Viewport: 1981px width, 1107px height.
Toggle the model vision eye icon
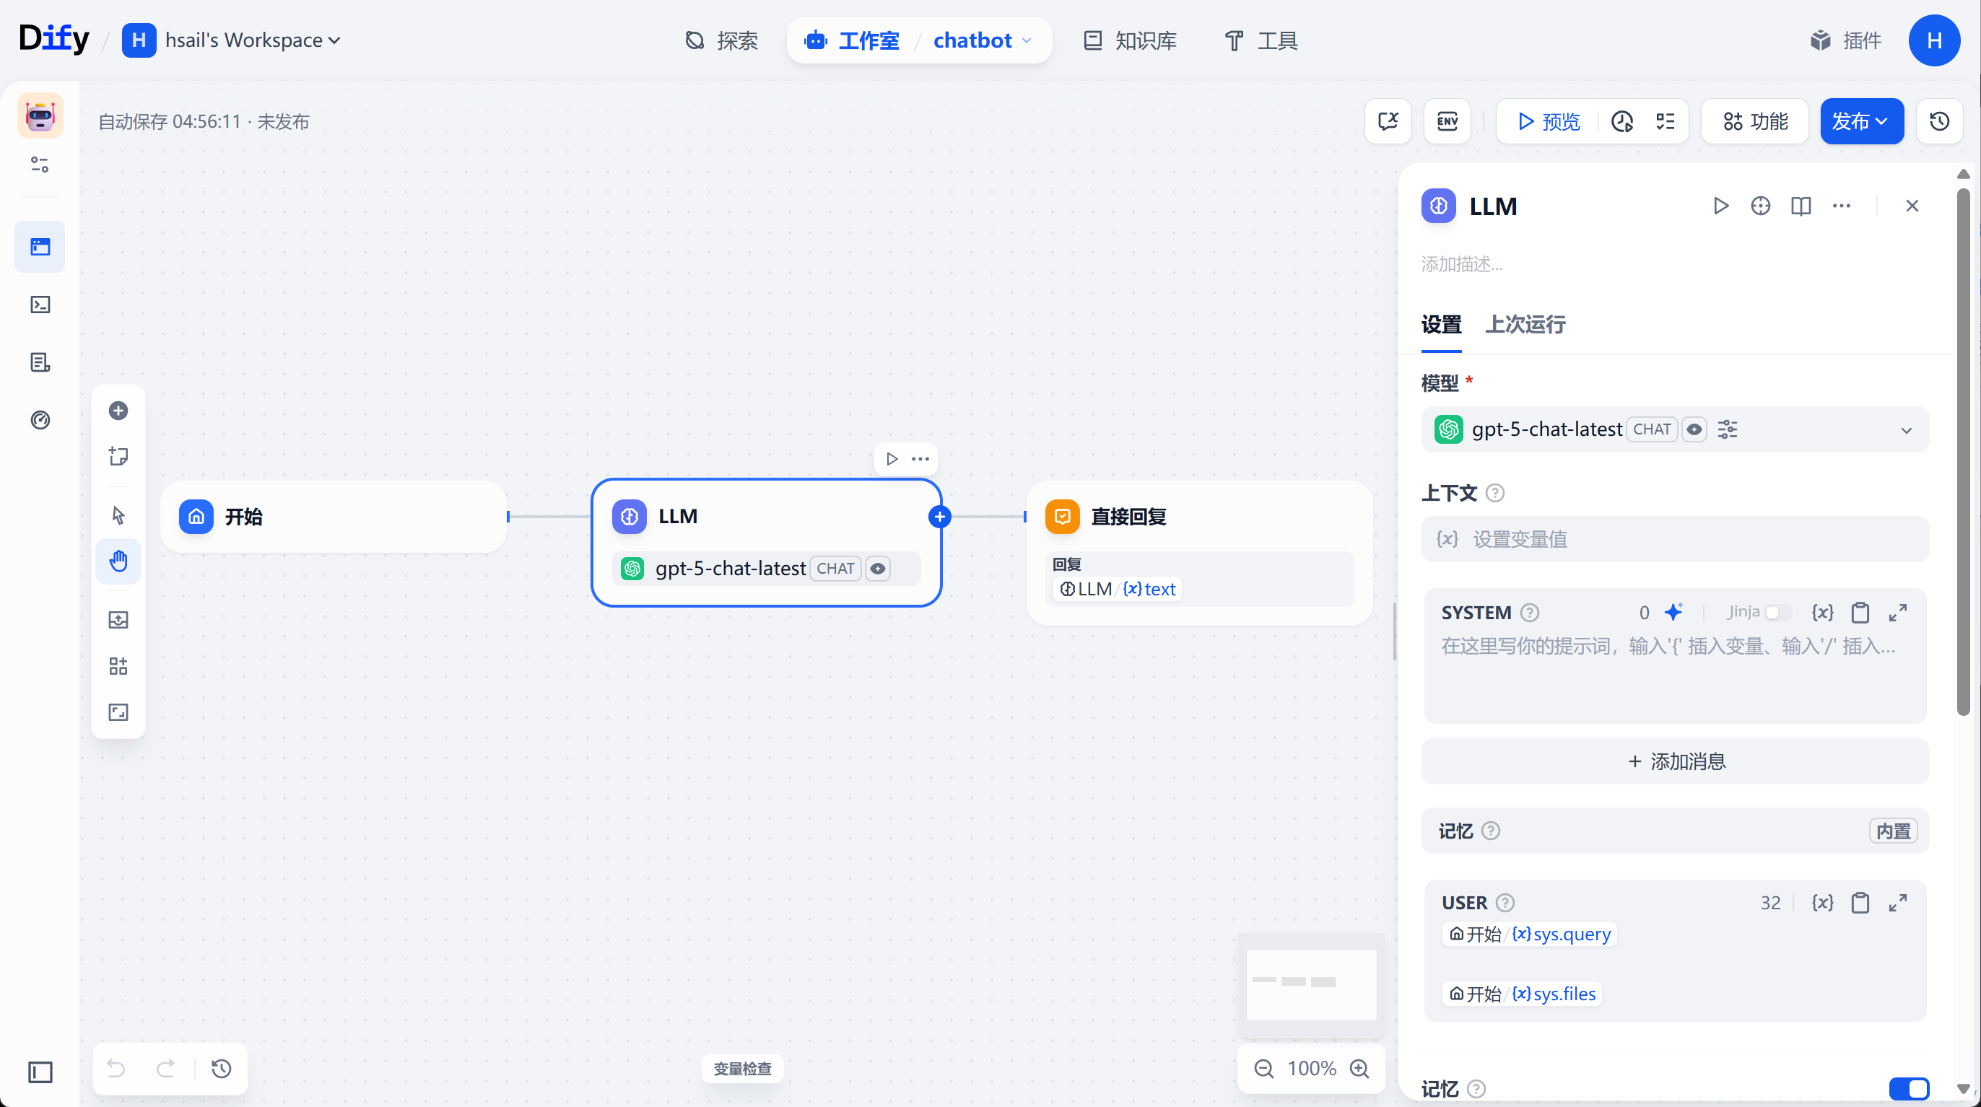tap(1694, 429)
